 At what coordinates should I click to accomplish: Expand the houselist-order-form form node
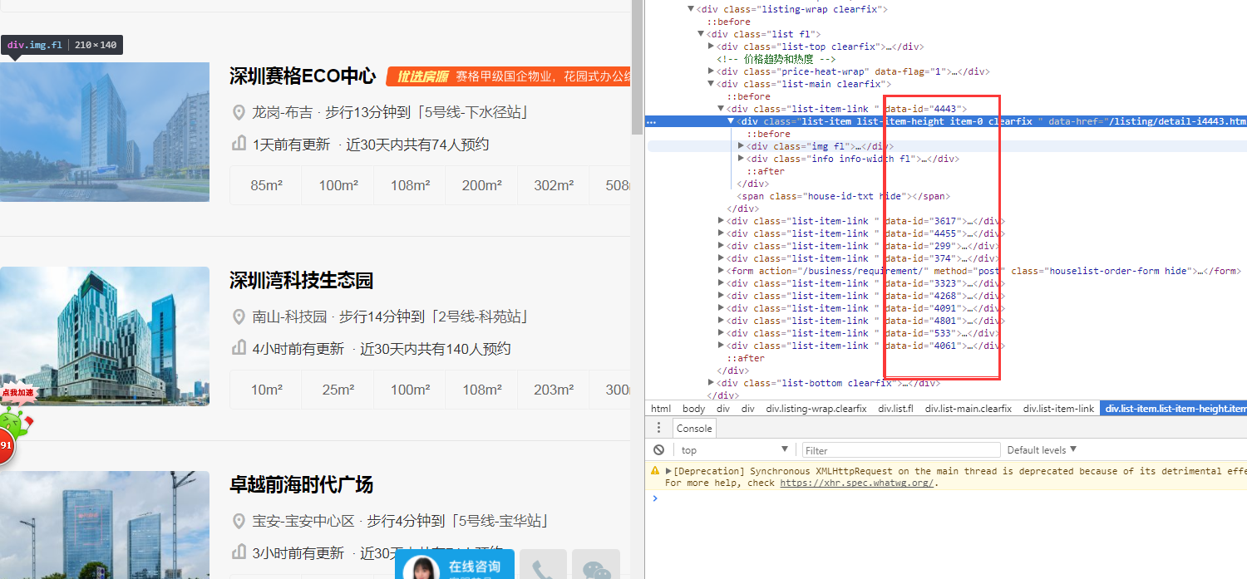[721, 271]
